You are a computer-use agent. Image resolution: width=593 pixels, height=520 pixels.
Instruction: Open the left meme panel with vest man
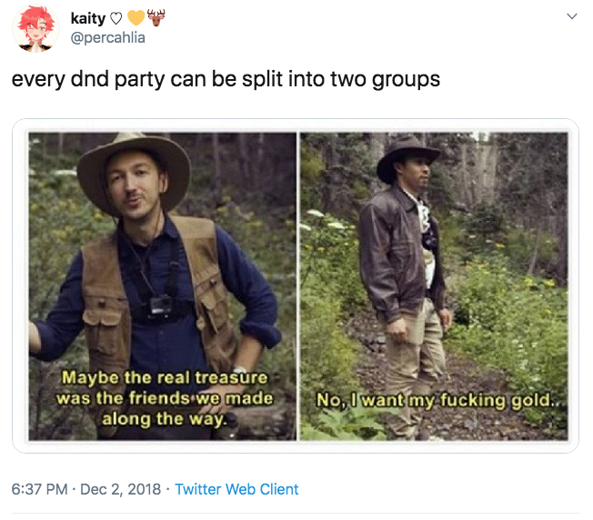pyautogui.click(x=163, y=286)
